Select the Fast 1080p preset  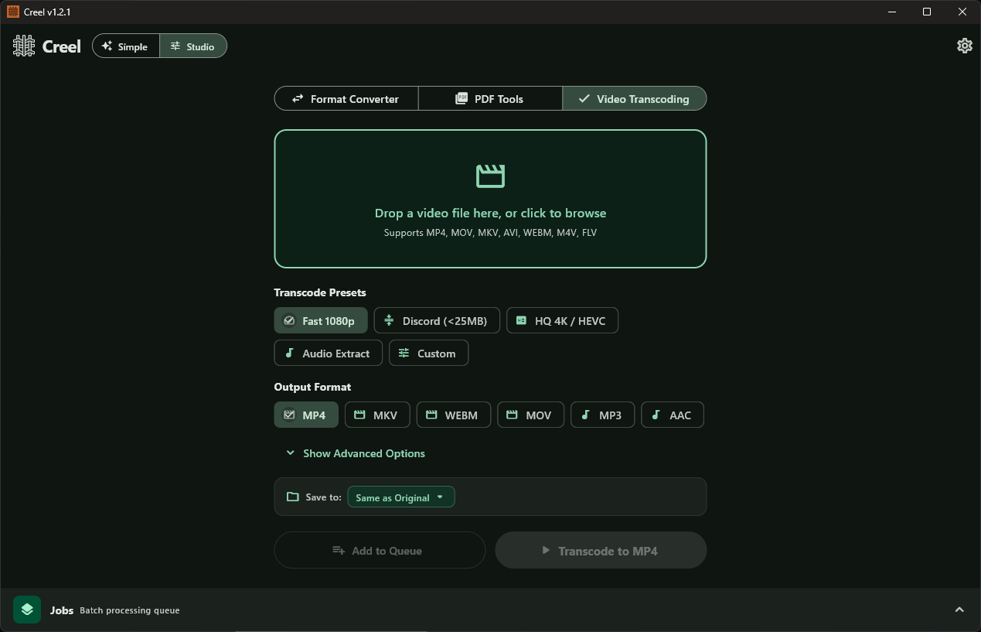321,320
